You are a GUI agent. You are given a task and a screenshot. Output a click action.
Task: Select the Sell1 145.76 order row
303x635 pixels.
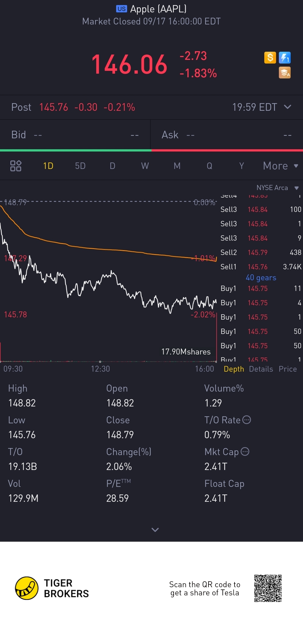tap(261, 267)
